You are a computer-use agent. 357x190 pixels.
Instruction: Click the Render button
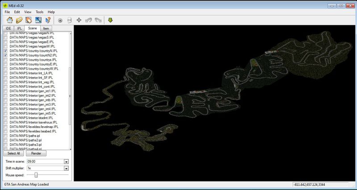click(x=36, y=153)
